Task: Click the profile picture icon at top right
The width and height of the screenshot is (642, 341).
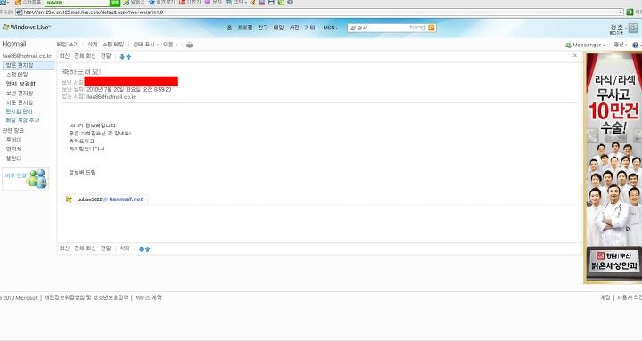Action: point(633,28)
